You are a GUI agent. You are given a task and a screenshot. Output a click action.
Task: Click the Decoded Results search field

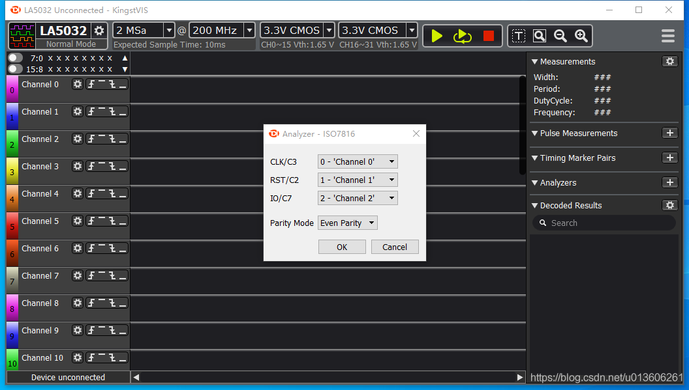(x=604, y=223)
